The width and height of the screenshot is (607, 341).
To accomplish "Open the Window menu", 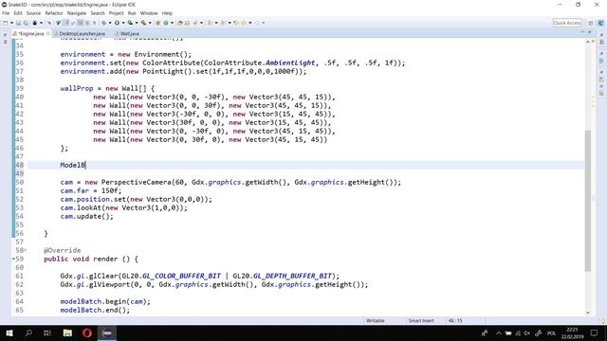I will pyautogui.click(x=149, y=13).
